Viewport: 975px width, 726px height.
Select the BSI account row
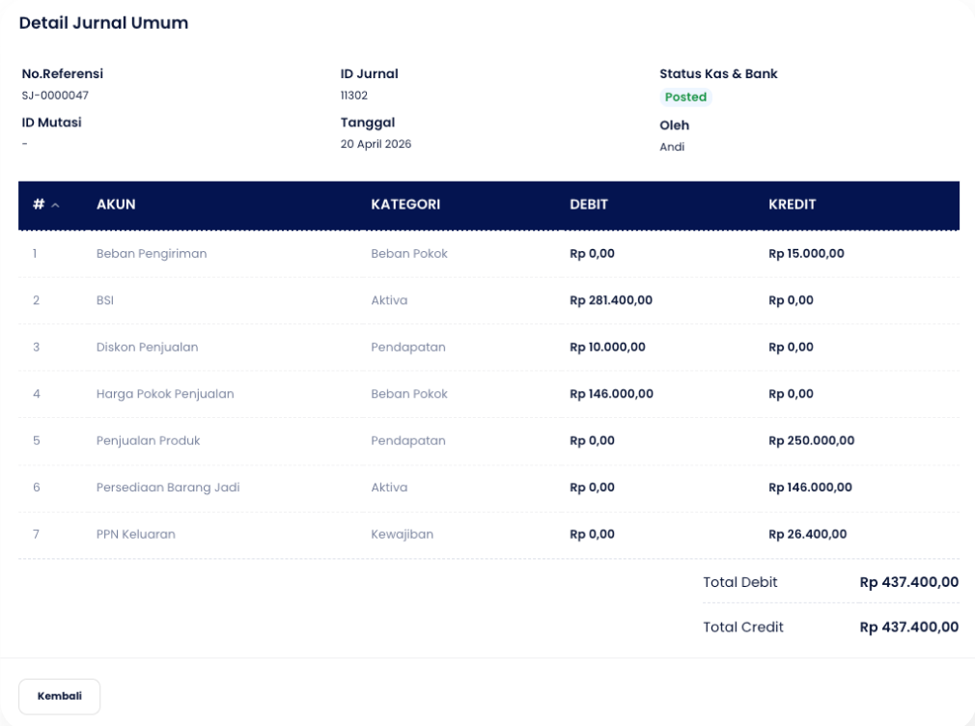(105, 300)
